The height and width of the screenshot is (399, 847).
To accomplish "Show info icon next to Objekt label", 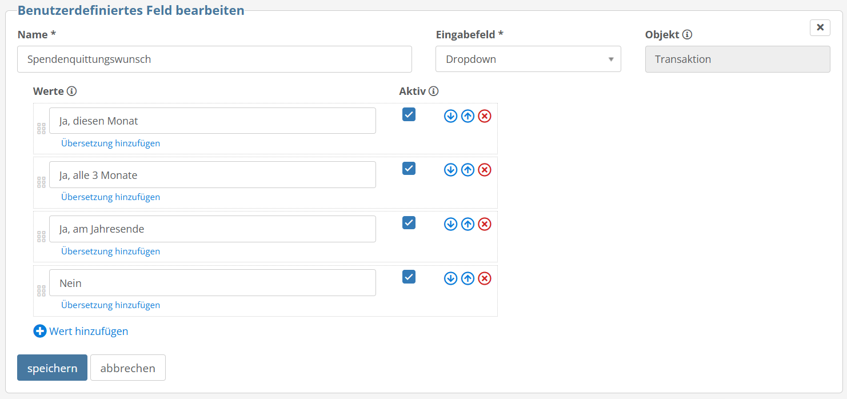I will tap(687, 34).
